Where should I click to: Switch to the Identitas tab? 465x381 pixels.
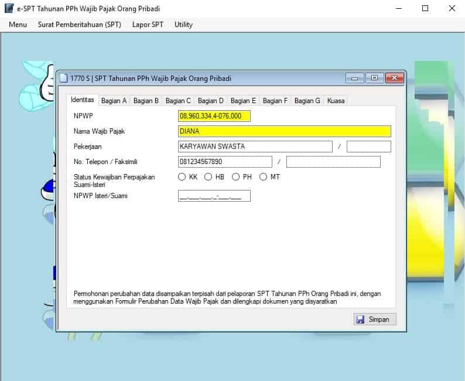click(83, 100)
